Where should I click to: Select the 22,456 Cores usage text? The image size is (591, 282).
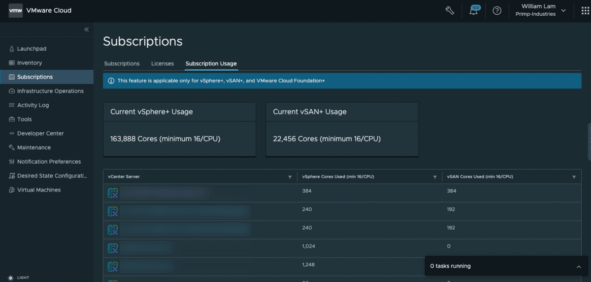point(327,139)
